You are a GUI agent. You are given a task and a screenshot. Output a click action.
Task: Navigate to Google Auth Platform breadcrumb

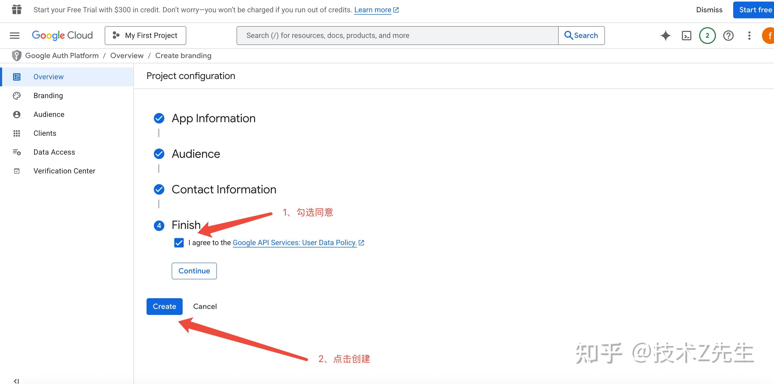[61, 55]
